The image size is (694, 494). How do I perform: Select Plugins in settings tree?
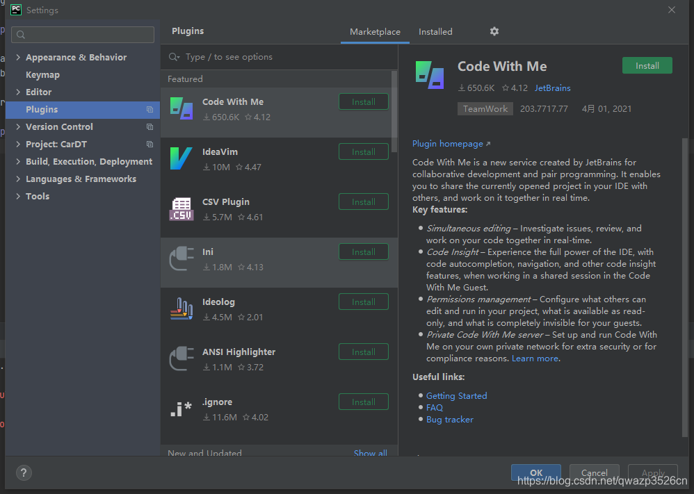coord(83,110)
